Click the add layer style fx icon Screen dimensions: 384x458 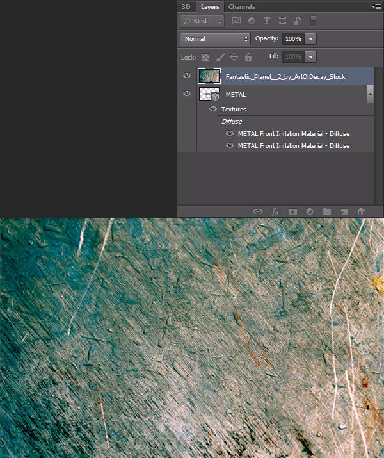click(x=276, y=211)
